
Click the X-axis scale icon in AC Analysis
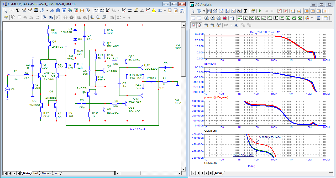207,18
